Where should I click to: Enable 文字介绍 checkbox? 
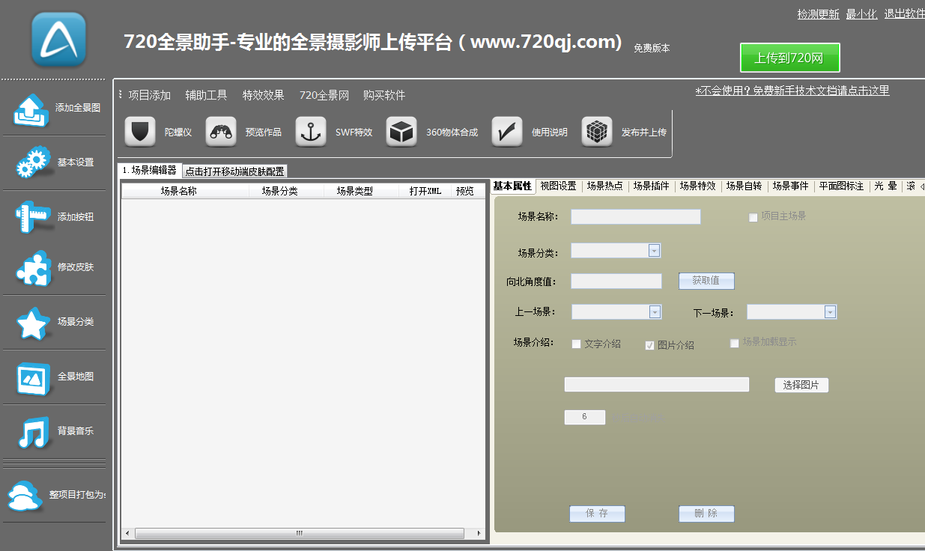click(x=577, y=344)
